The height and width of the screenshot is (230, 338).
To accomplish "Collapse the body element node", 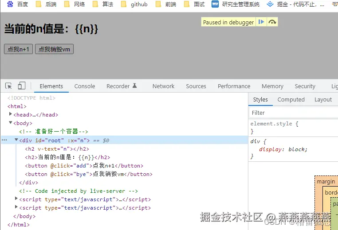I will (10, 123).
